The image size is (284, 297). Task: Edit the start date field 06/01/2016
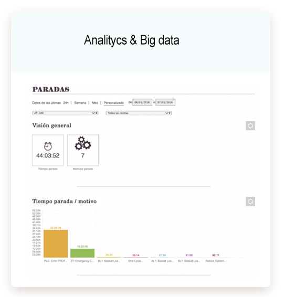pos(142,102)
